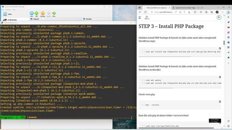Open Edge Settings and more ellipsis menu
The height and width of the screenshot is (130, 232).
(223, 12)
